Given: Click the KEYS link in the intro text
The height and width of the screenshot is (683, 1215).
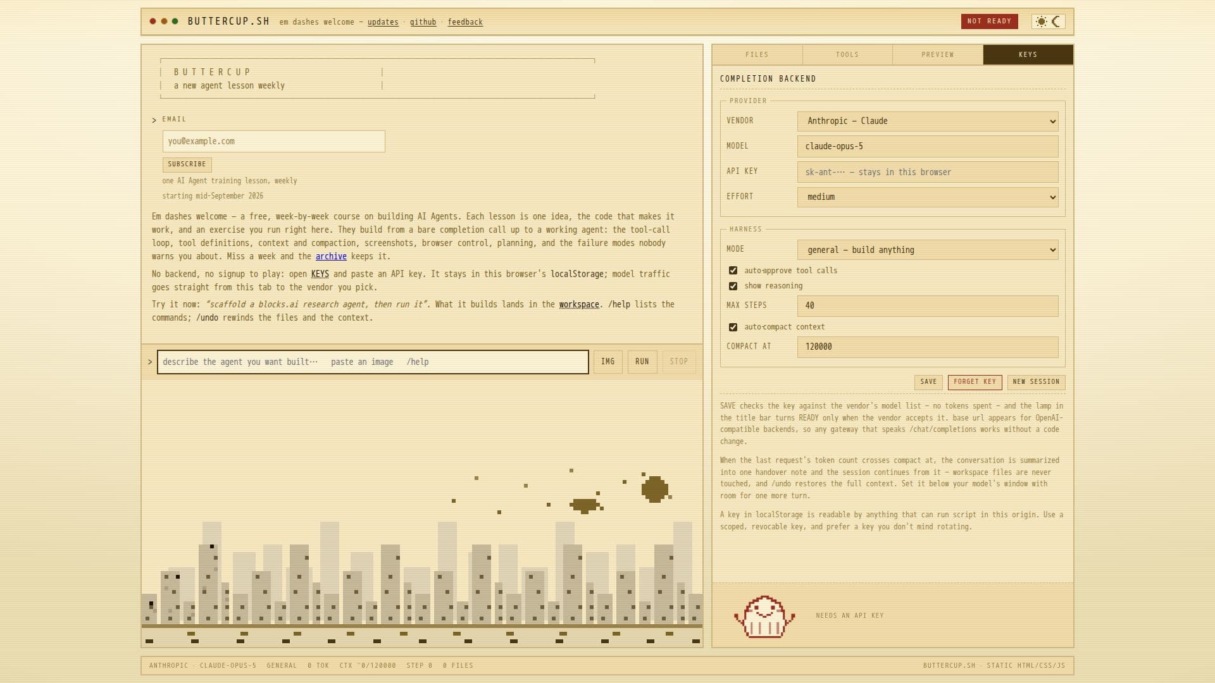Looking at the screenshot, I should pyautogui.click(x=320, y=274).
